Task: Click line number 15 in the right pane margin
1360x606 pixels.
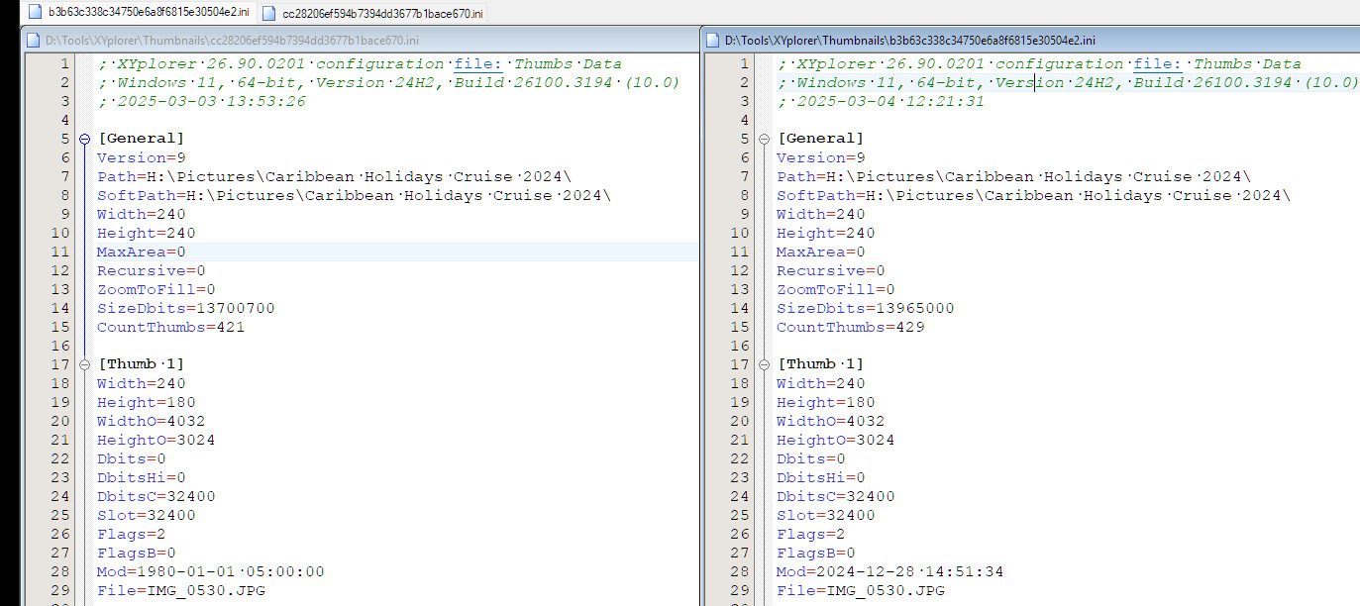Action: pos(740,328)
